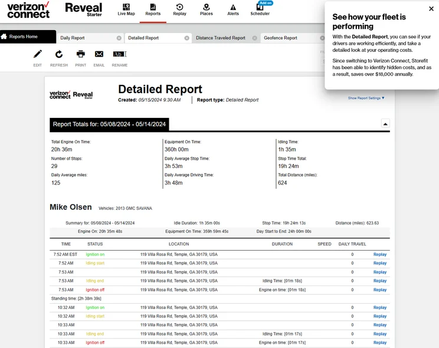This screenshot has width=439, height=348.
Task: Click Replay for 10:33 AM Ignition off
Action: pos(380,343)
